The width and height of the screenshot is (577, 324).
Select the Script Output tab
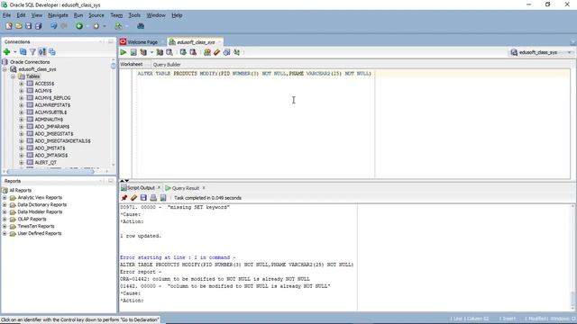click(141, 188)
